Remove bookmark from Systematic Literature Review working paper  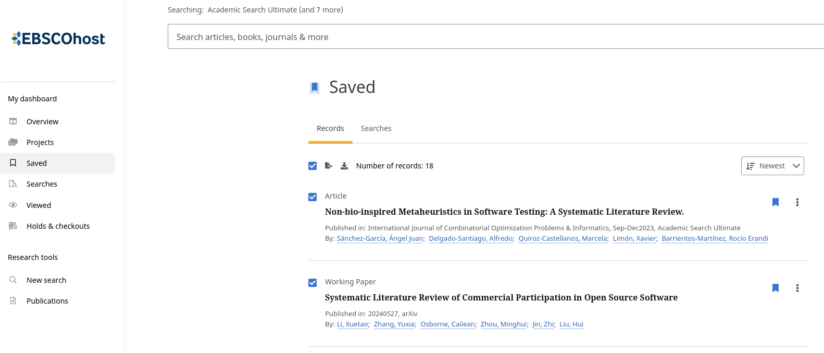[776, 288]
